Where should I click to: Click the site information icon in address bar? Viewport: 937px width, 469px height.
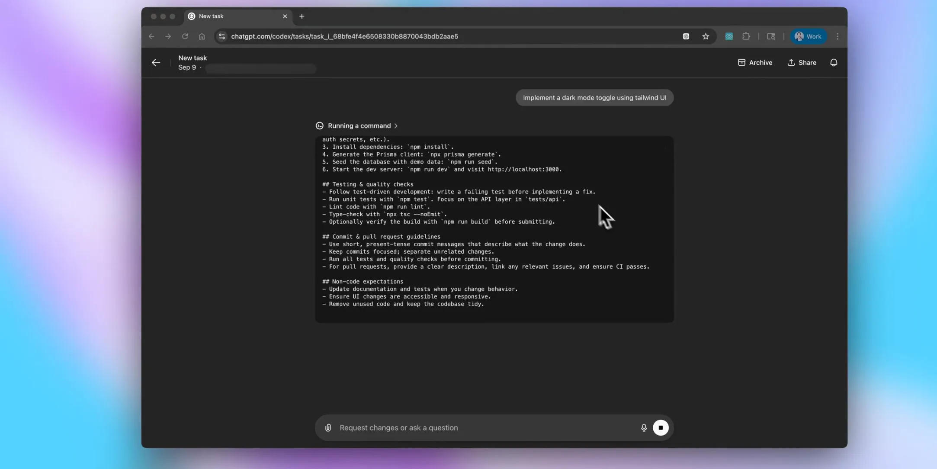[x=222, y=36]
